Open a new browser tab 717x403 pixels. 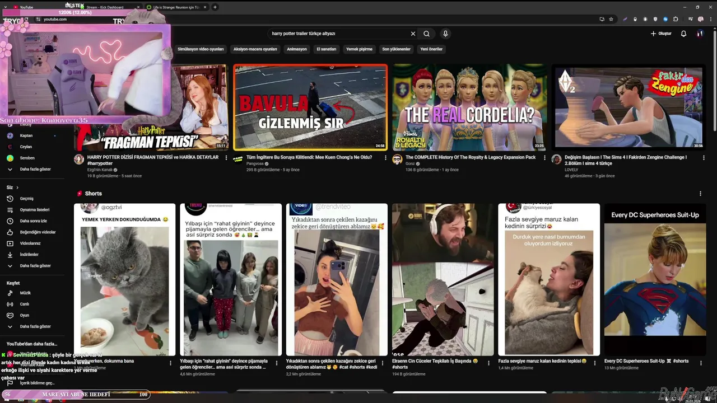tap(215, 7)
